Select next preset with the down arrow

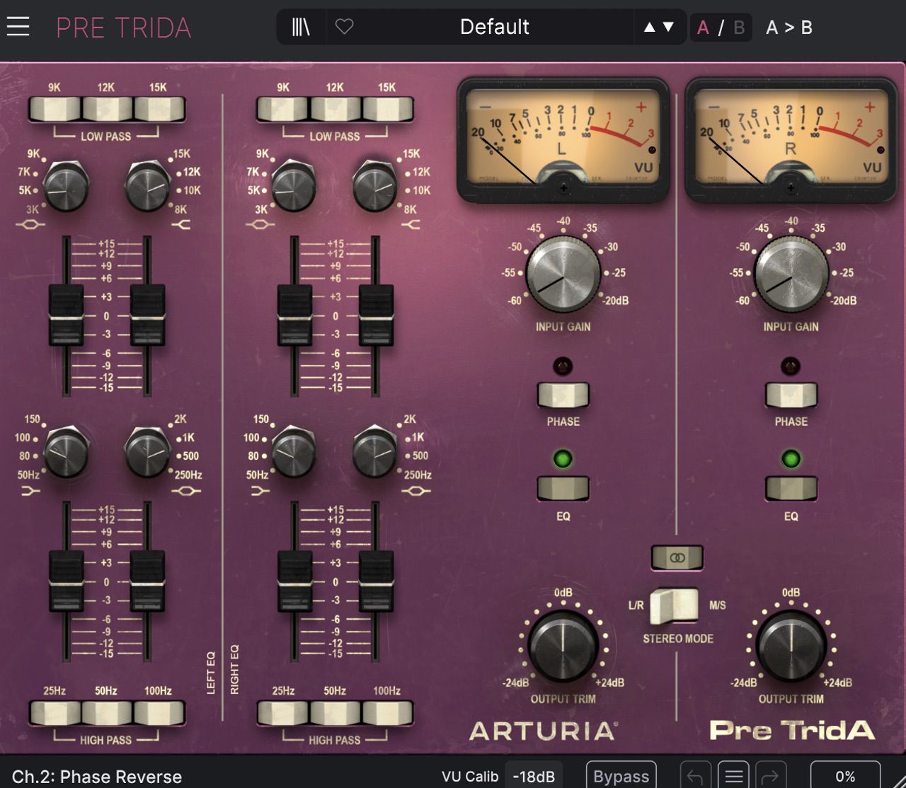point(668,27)
